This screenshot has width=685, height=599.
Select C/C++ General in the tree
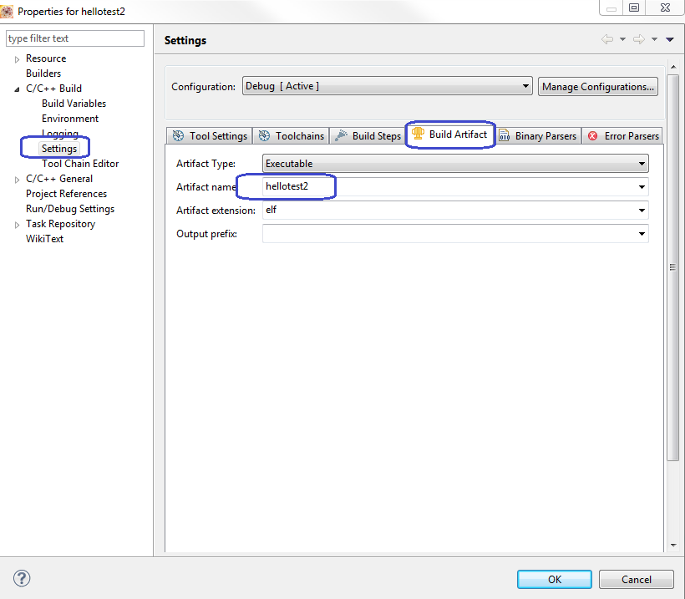59,179
